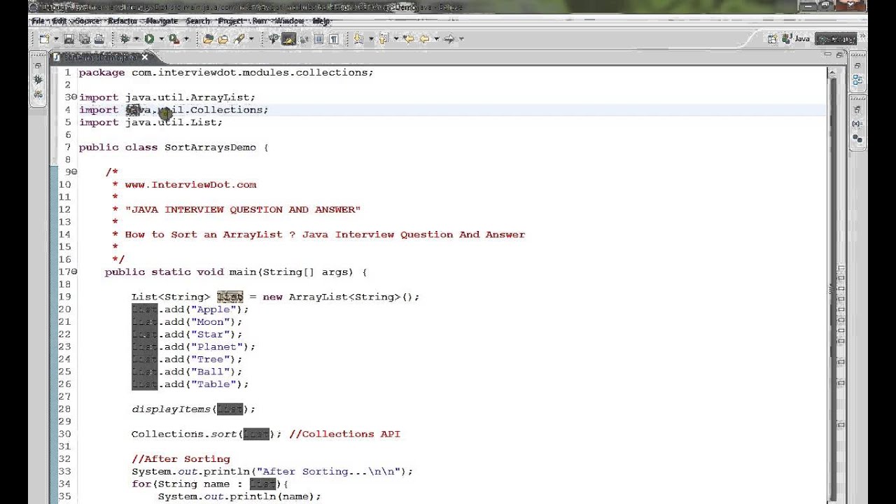Screen dimensions: 896x504
Task: Open the External Tools dropdown arrow
Action: click(x=186, y=39)
